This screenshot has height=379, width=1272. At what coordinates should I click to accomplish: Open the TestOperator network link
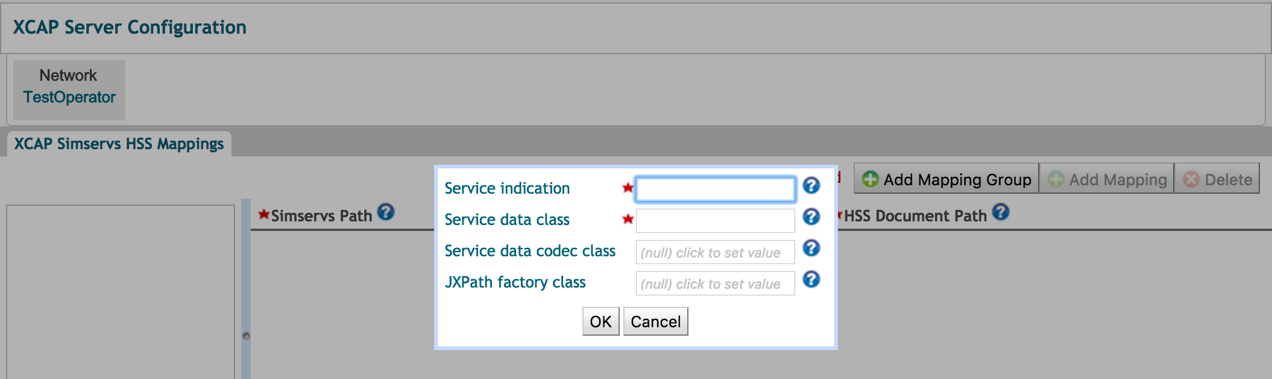69,97
